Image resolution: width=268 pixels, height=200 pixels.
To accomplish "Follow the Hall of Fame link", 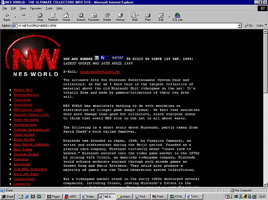I will tap(26, 174).
